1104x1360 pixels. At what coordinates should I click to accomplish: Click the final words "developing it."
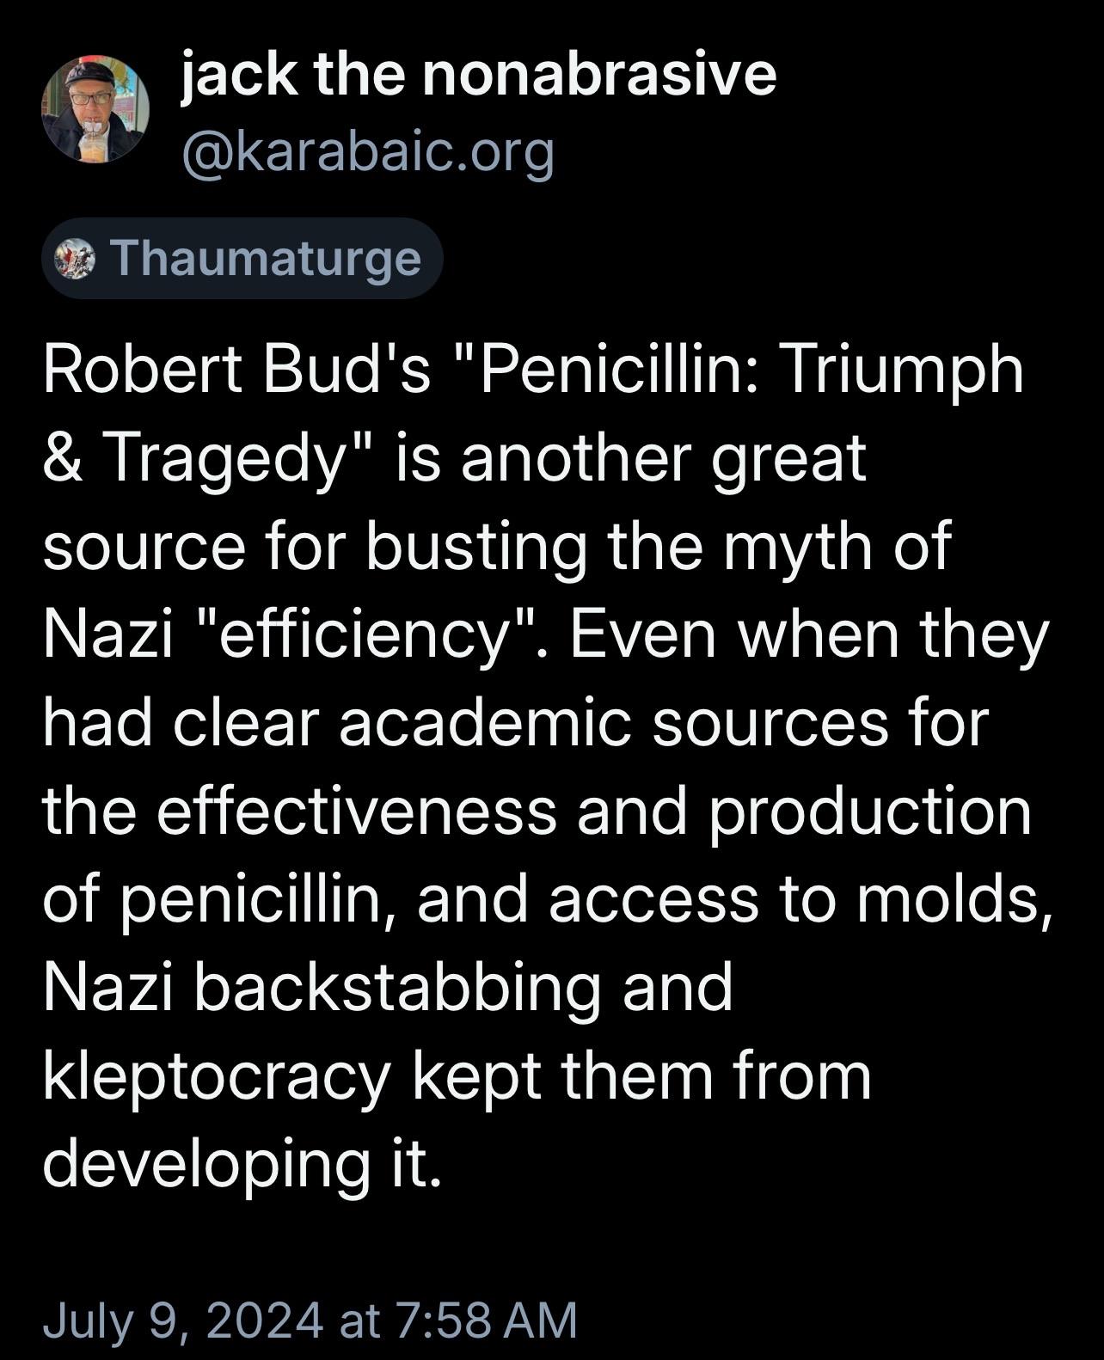click(242, 1163)
